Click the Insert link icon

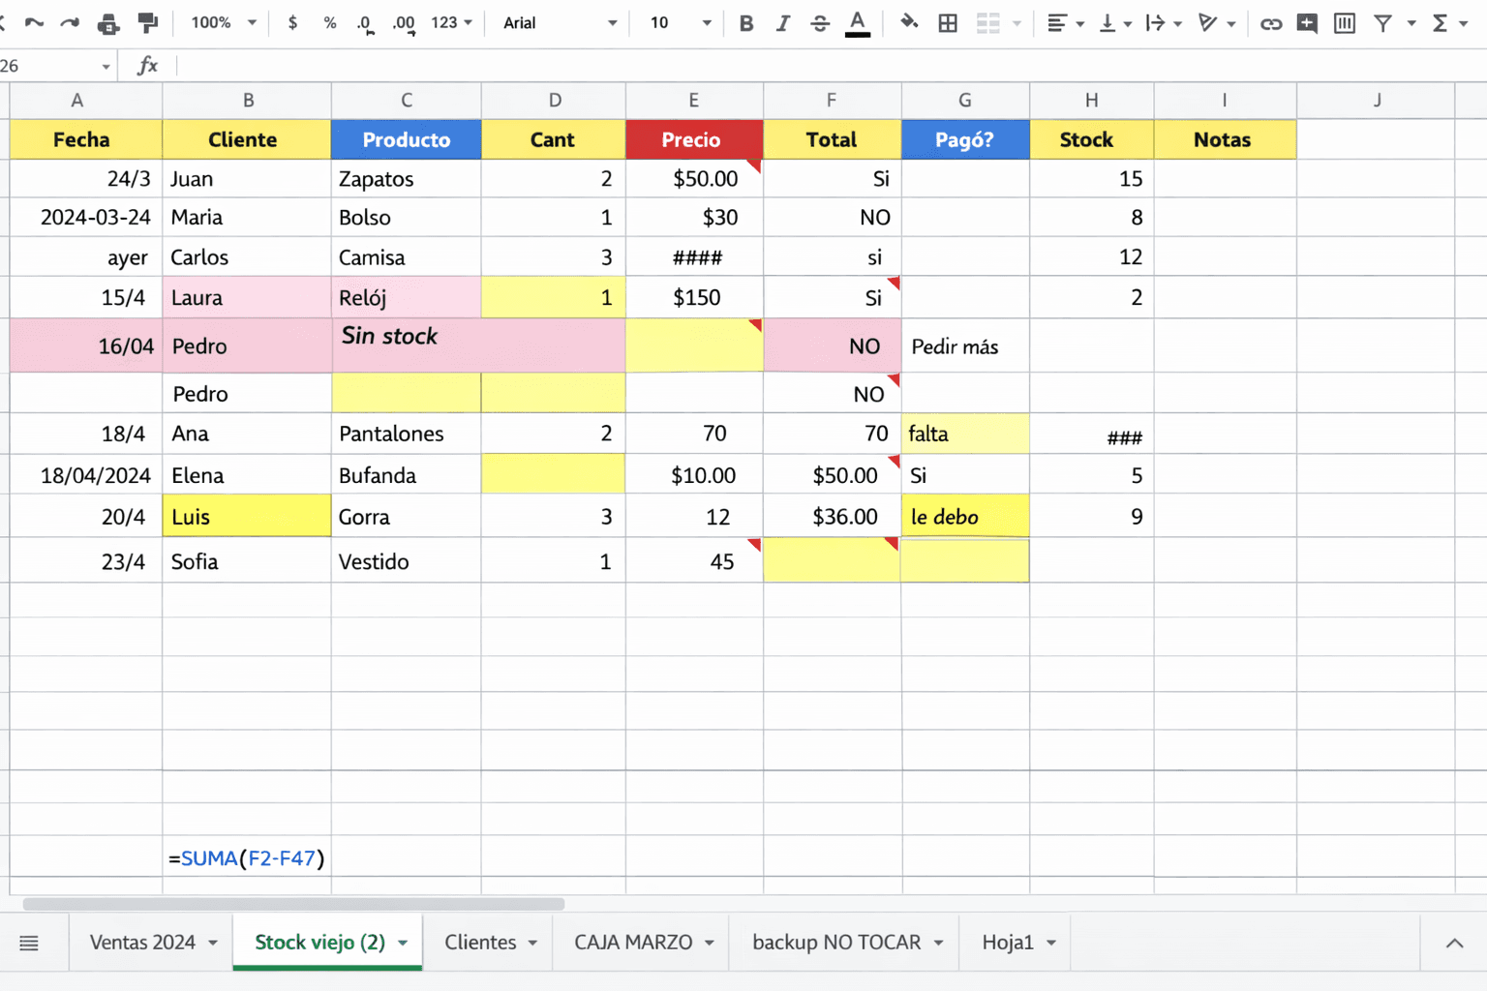click(1270, 23)
